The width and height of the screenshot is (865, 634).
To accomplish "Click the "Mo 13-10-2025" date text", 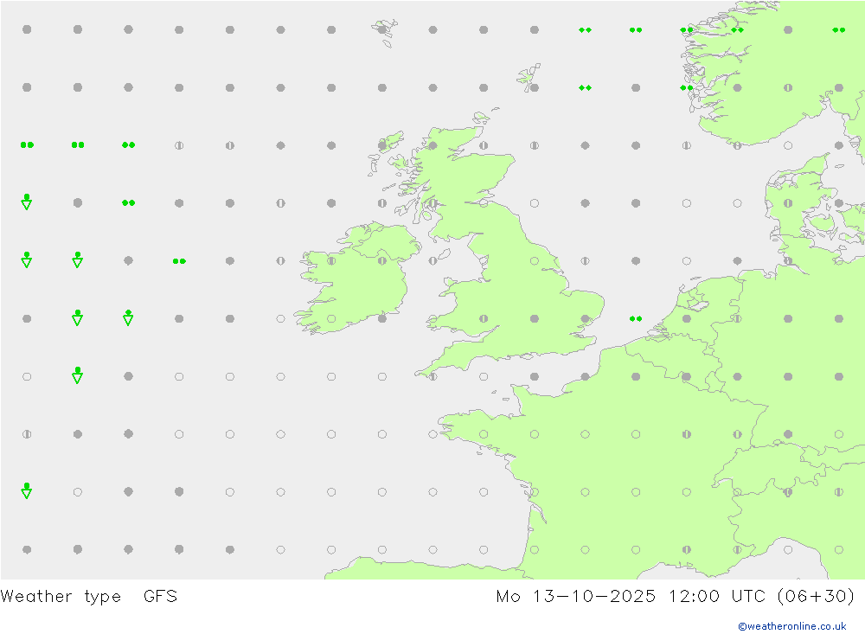I will (575, 597).
